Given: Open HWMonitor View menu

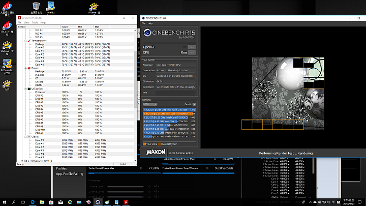Looking at the screenshot, I should click(26, 23).
